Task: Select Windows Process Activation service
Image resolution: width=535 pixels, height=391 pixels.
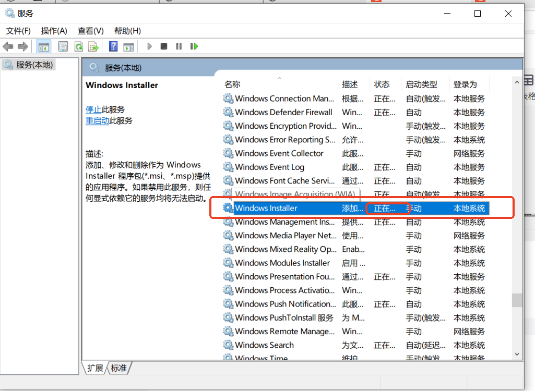Action: point(356,290)
